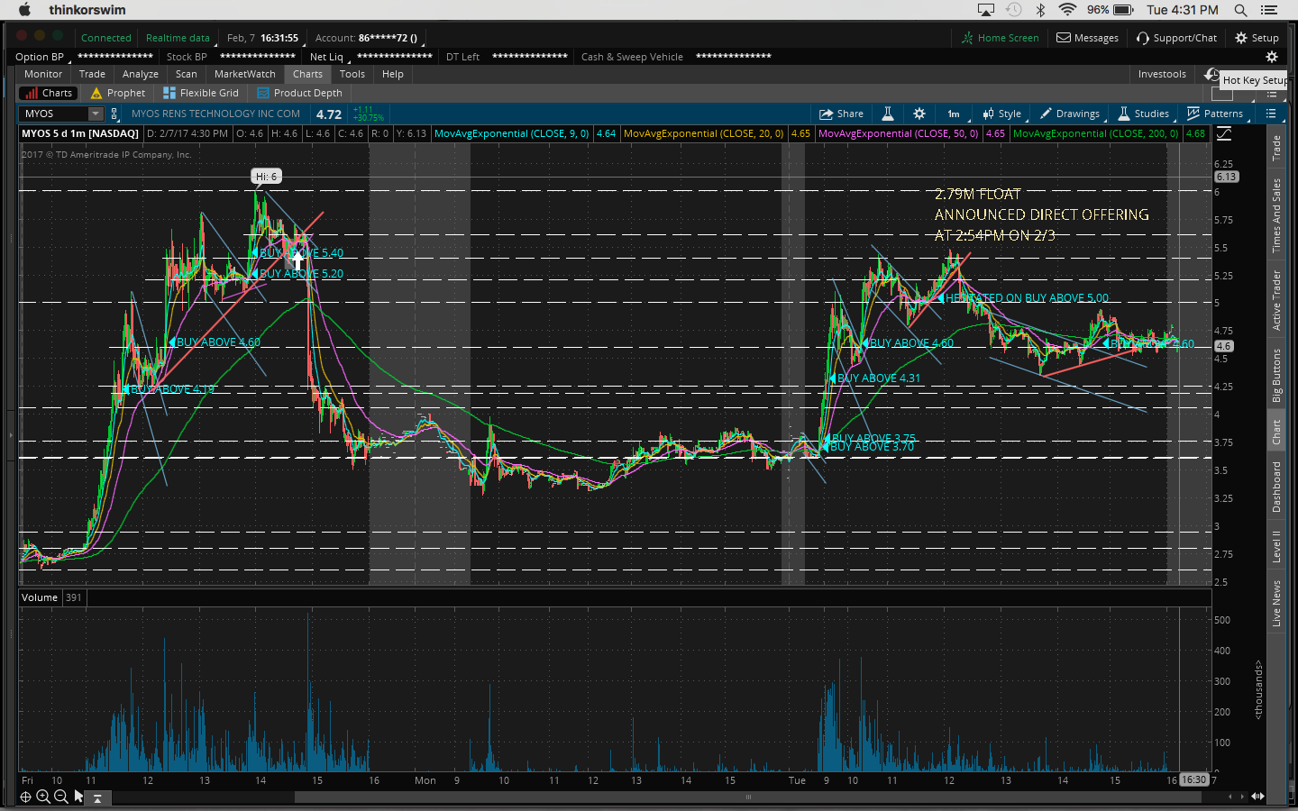Image resolution: width=1298 pixels, height=811 pixels.
Task: Open the Help tab
Action: pyautogui.click(x=393, y=74)
